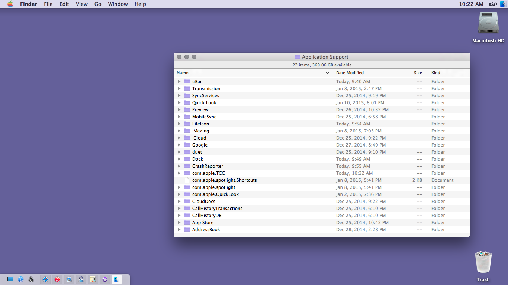This screenshot has width=508, height=285.
Task: Open the Go menu
Action: pyautogui.click(x=98, y=4)
